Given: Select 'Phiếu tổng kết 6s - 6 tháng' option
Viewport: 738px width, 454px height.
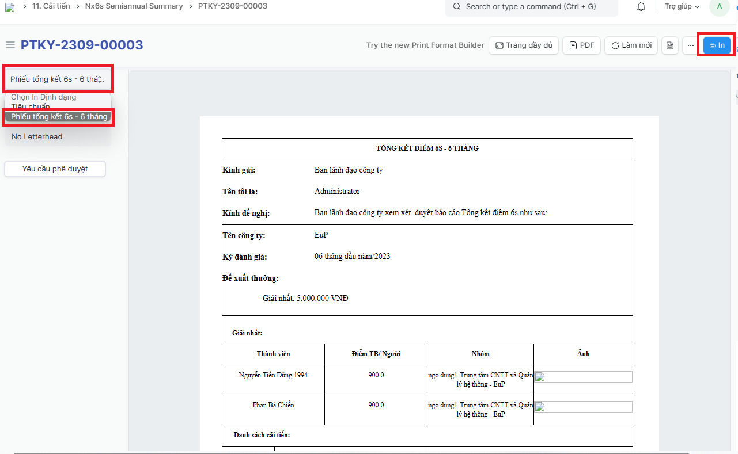Looking at the screenshot, I should 59,117.
